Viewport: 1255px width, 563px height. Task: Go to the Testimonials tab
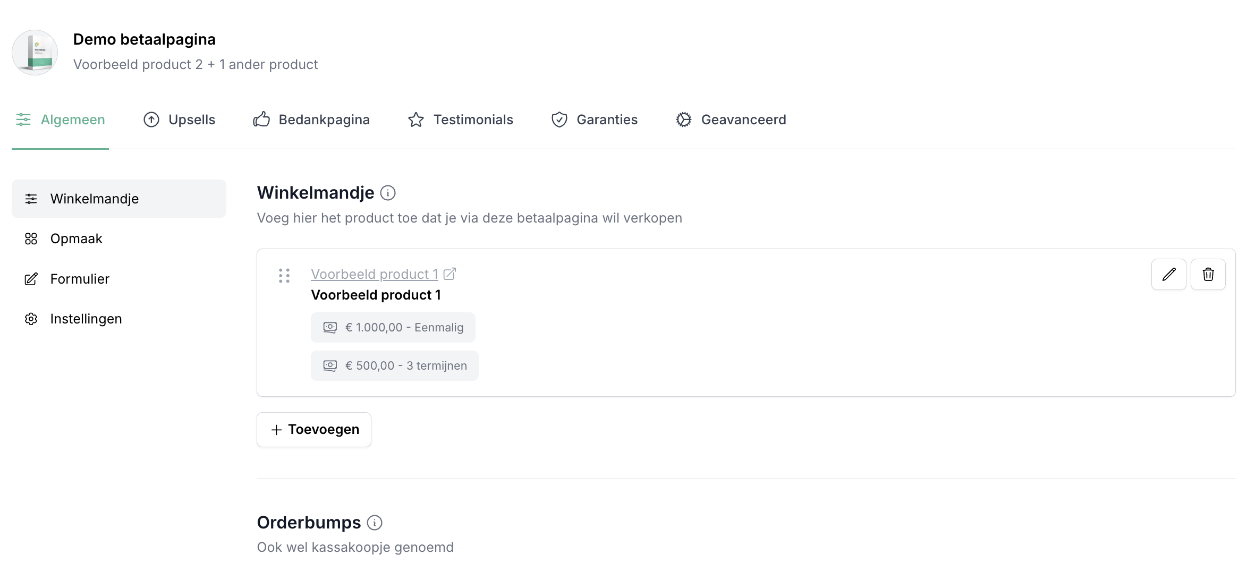coord(461,120)
